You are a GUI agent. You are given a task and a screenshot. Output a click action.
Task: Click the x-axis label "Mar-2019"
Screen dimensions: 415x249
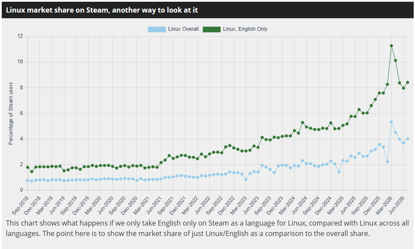(x=45, y=205)
